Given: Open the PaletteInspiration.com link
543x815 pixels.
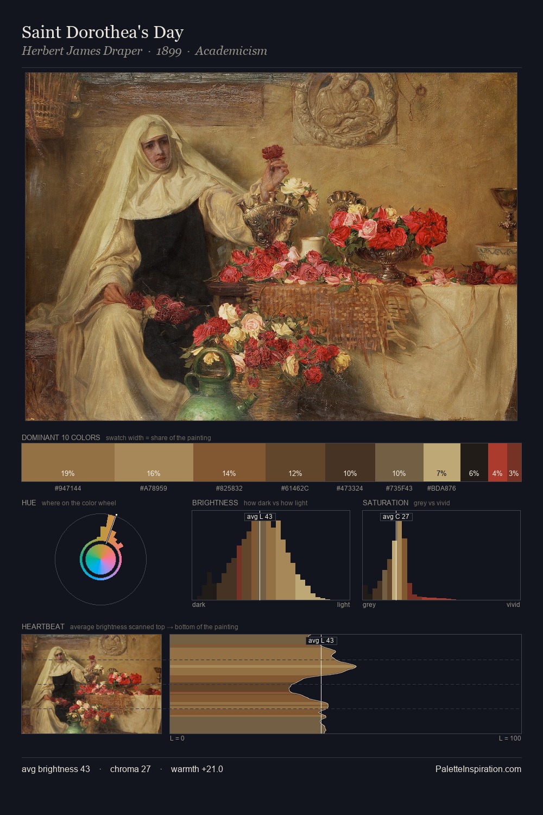Looking at the screenshot, I should (478, 769).
